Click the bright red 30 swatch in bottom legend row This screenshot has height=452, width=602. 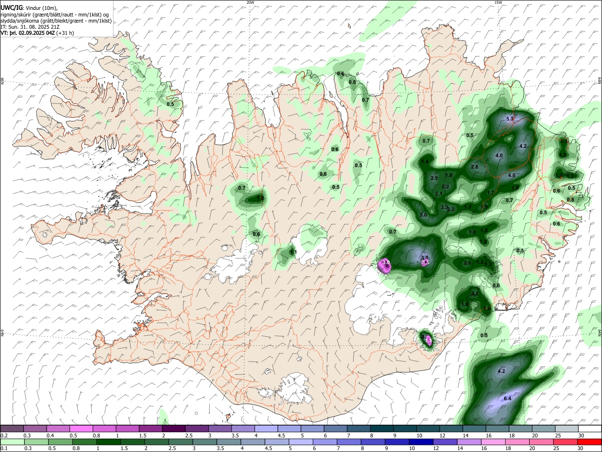(589, 442)
